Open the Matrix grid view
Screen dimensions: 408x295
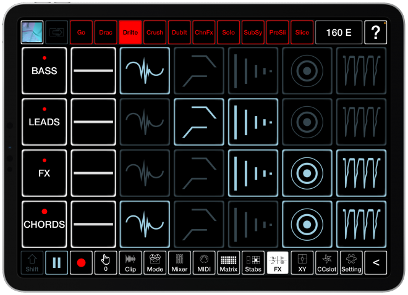[x=229, y=262]
